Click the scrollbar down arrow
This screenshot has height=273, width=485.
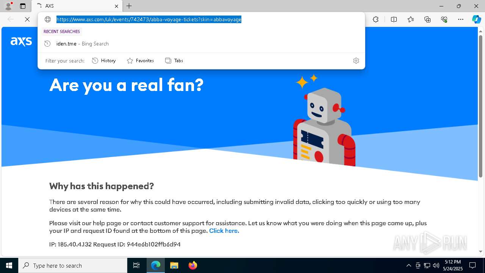click(x=480, y=251)
